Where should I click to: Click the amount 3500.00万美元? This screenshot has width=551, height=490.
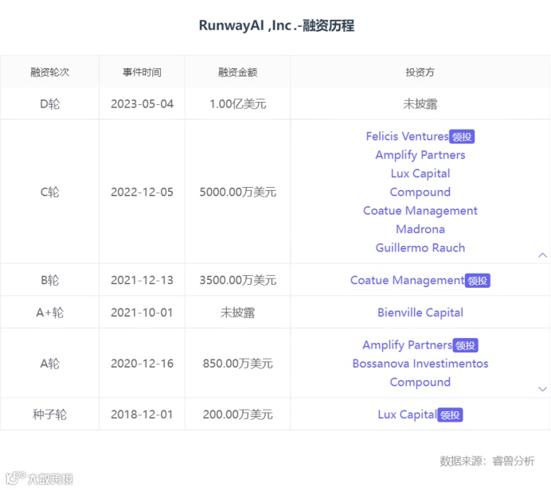click(237, 280)
